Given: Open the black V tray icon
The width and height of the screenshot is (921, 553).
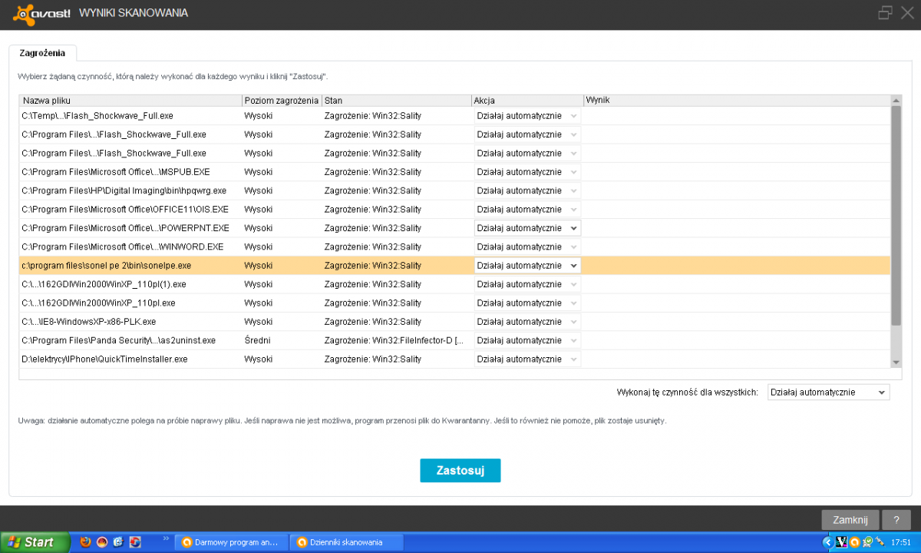Looking at the screenshot, I should coord(840,542).
